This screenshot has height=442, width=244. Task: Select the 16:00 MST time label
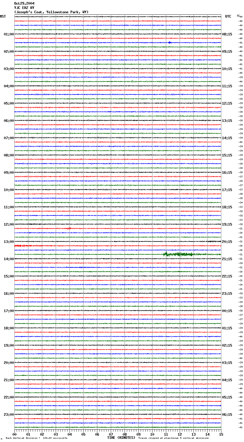click(x=9, y=294)
